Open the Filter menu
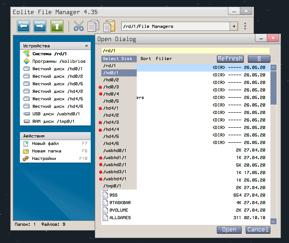 (x=164, y=58)
